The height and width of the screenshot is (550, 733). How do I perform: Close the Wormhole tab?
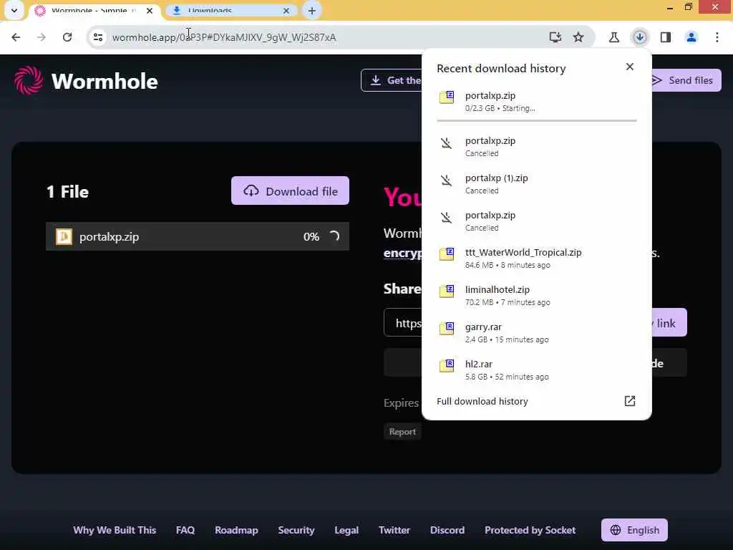pos(150,10)
